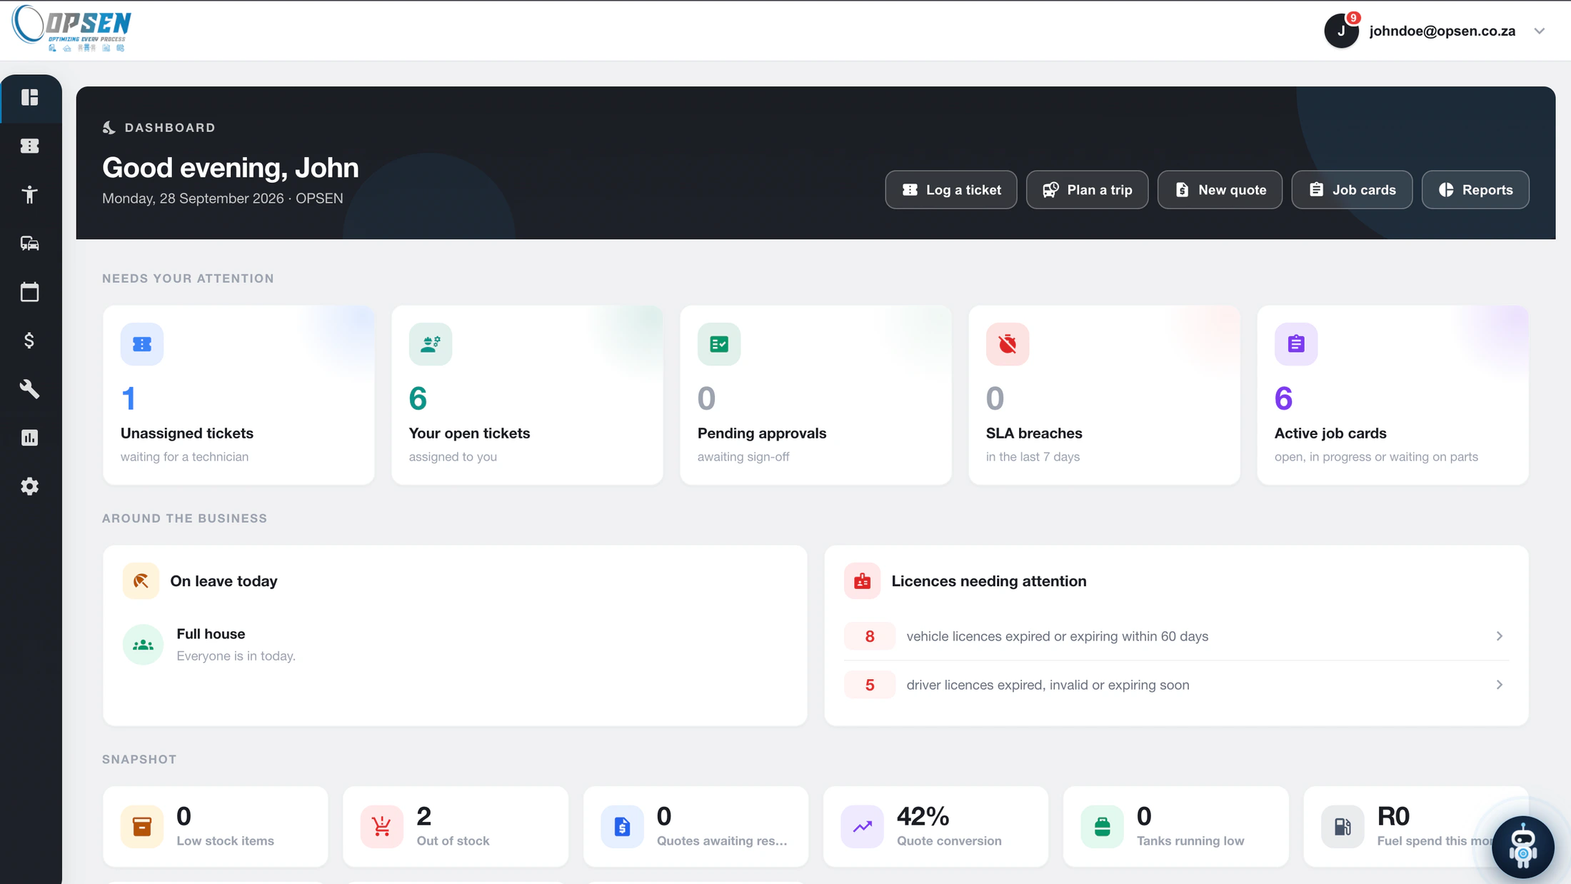
Task: Click the user avatar with notification badge
Action: coord(1341,31)
